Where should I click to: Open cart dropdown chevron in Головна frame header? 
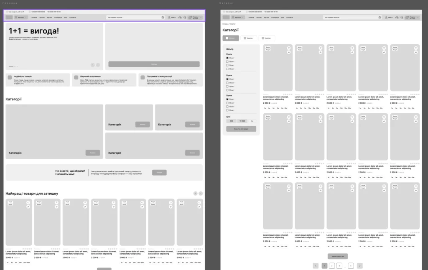[x=201, y=18]
